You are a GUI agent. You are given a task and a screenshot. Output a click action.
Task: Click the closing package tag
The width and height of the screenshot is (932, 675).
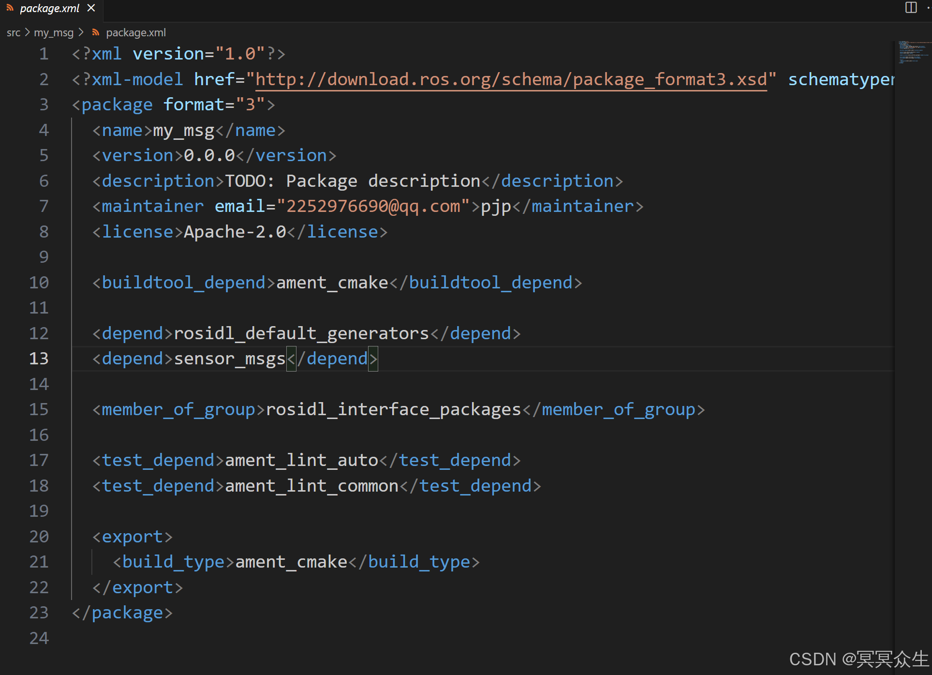pyautogui.click(x=122, y=613)
